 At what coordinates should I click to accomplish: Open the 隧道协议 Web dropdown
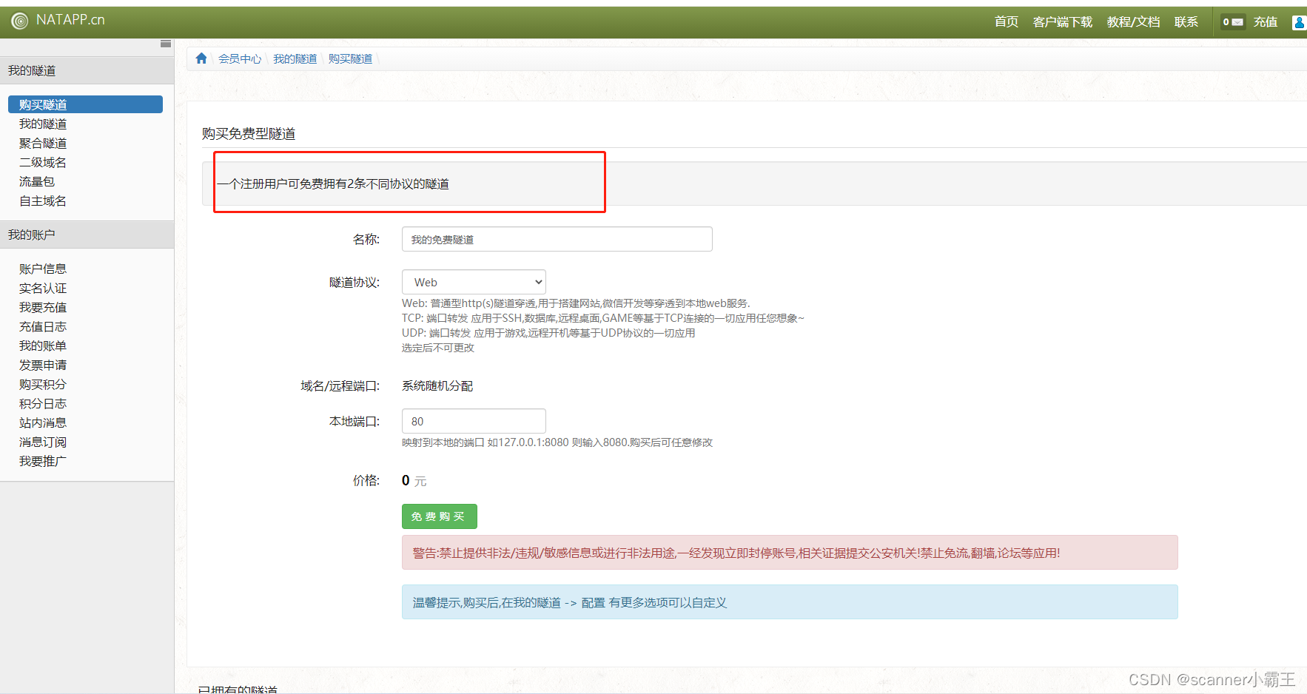[474, 282]
